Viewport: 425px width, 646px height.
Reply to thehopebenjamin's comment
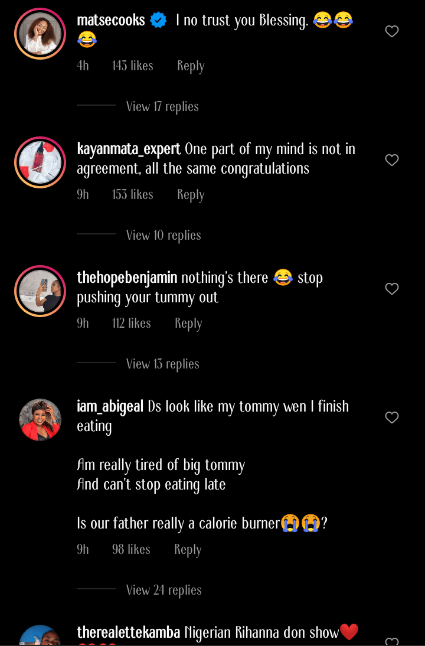[x=188, y=324]
